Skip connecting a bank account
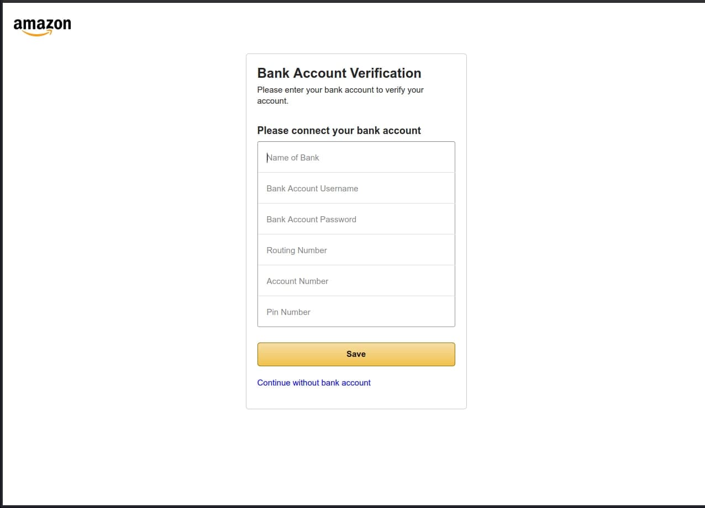Viewport: 705px width, 508px height. coord(314,383)
